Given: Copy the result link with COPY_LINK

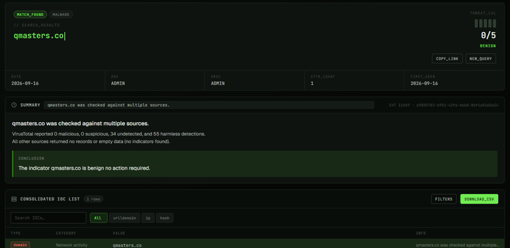Looking at the screenshot, I should coord(447,58).
